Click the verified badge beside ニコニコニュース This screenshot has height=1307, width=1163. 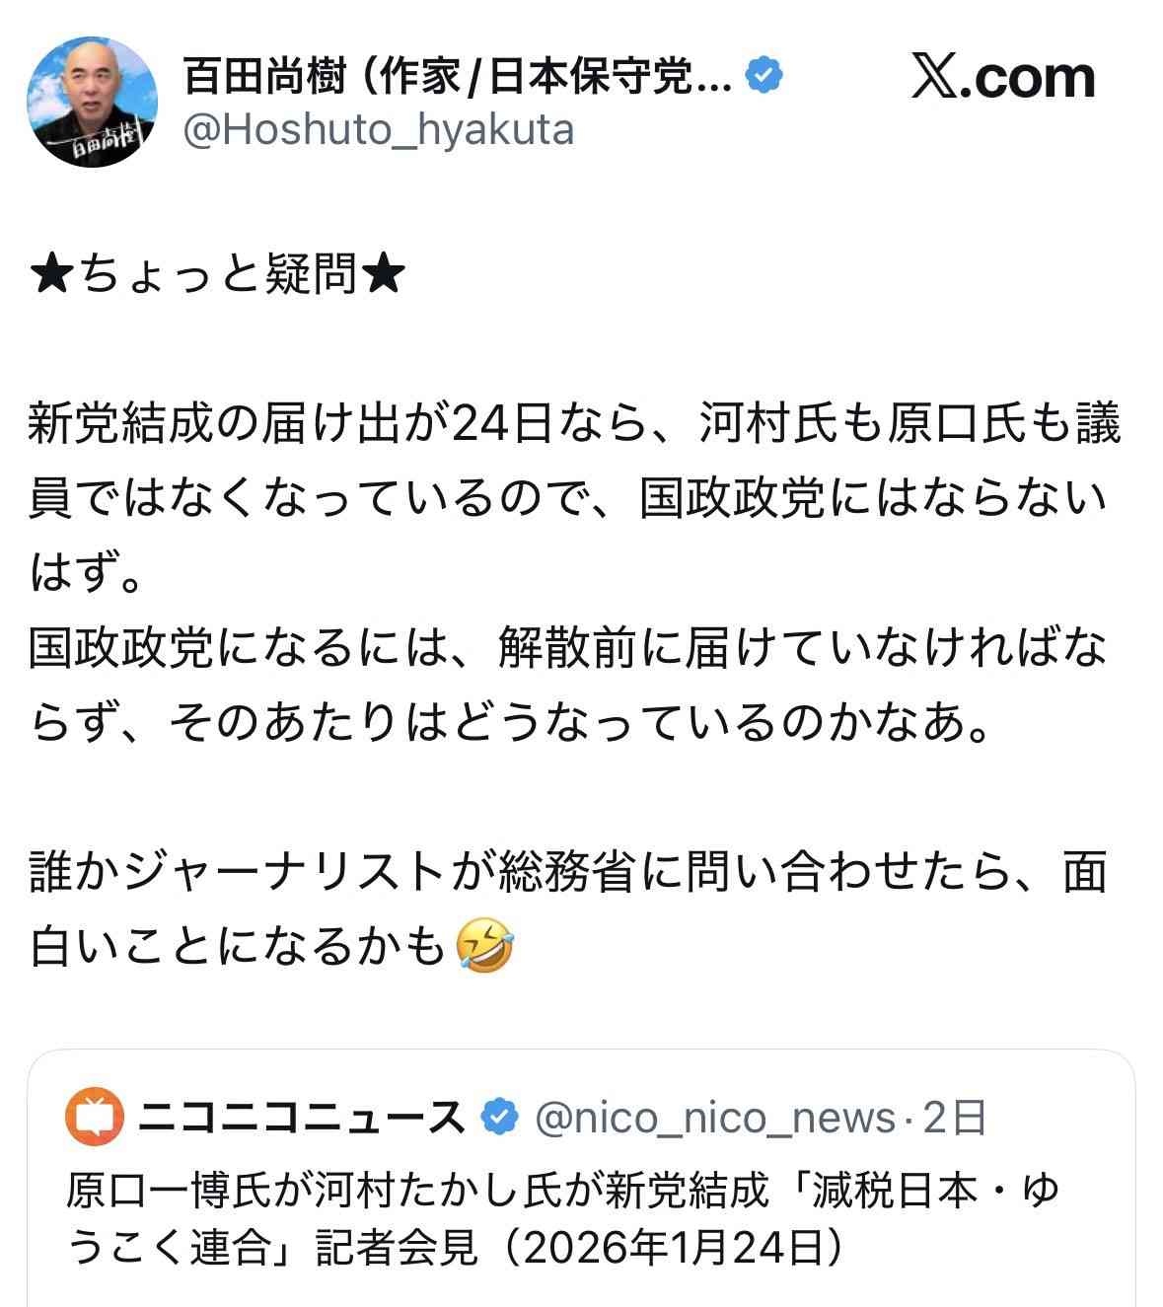[x=500, y=1118]
